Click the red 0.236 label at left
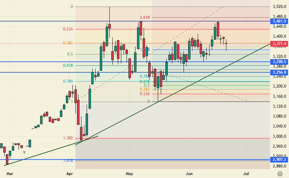 [68, 29]
